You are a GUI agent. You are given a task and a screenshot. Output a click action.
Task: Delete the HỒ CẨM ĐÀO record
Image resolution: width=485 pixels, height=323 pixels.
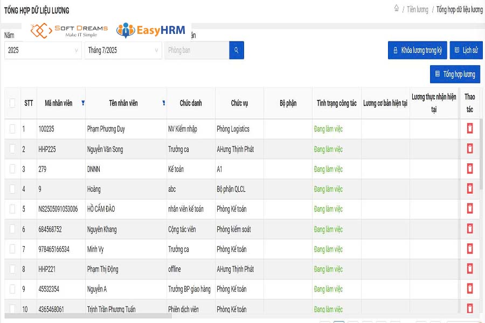click(469, 208)
